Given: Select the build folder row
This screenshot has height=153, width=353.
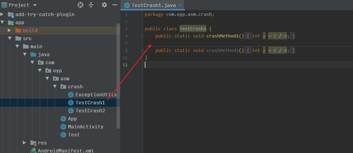Looking at the screenshot, I should pyautogui.click(x=60, y=30).
